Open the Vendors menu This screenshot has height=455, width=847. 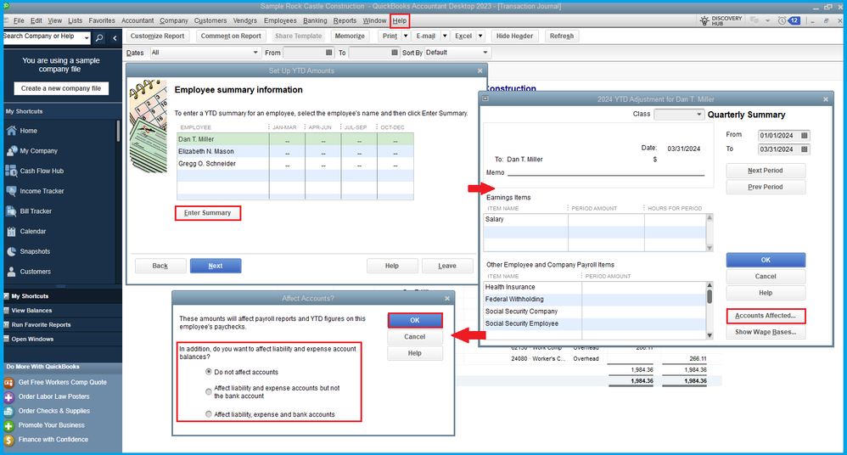(x=244, y=20)
